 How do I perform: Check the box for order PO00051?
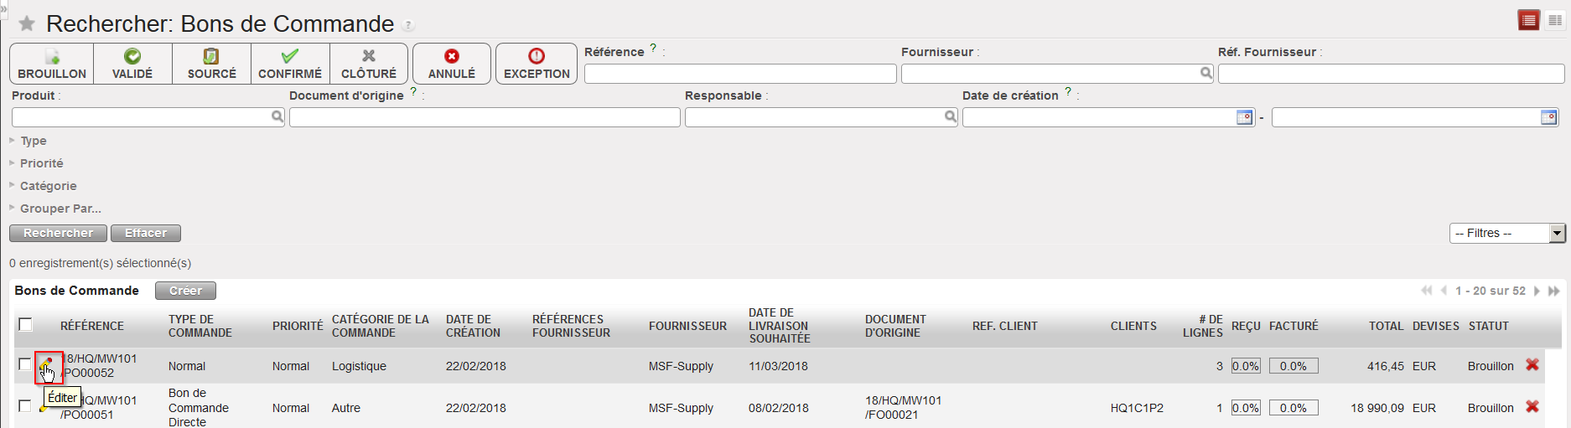click(x=25, y=406)
